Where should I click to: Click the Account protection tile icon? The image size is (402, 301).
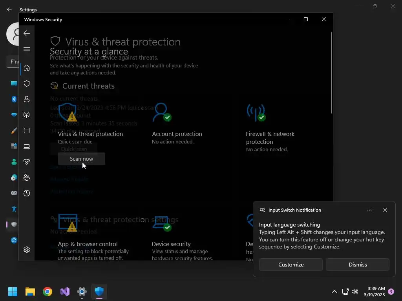point(162,112)
